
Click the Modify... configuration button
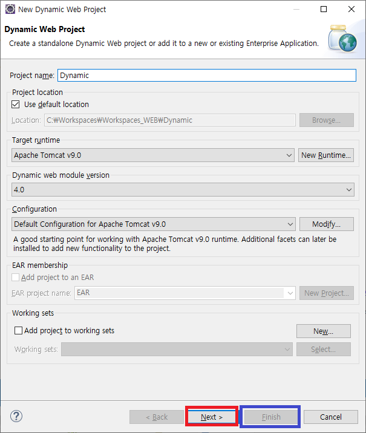(327, 224)
